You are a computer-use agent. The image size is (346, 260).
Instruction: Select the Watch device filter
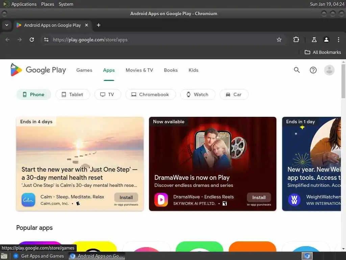click(197, 94)
